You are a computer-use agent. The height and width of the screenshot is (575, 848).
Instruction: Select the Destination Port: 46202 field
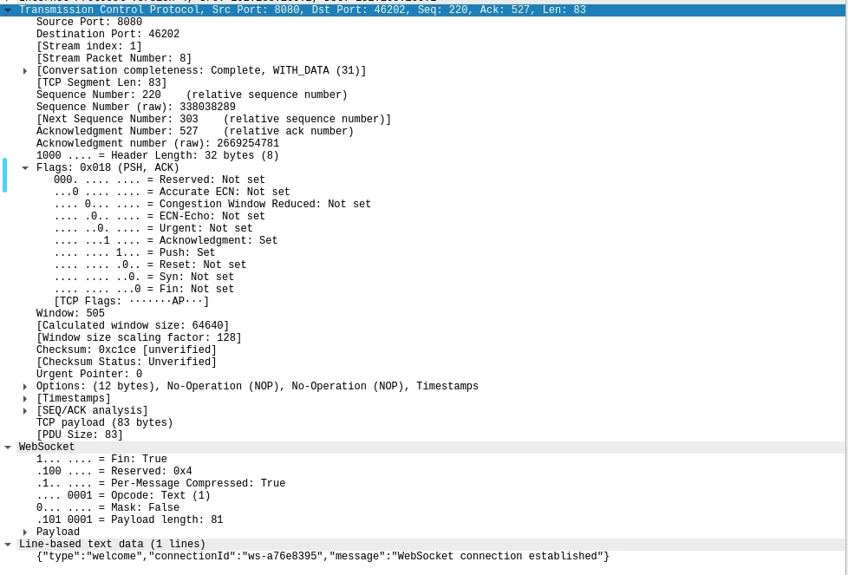coord(108,35)
